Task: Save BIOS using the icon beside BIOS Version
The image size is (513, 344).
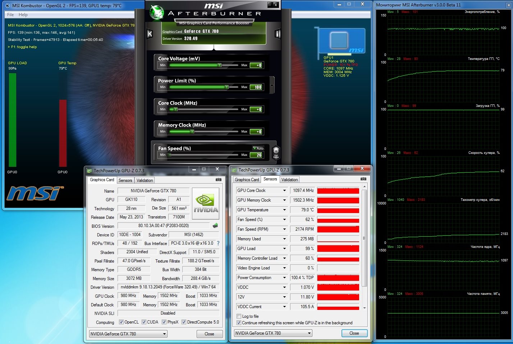Action: [x=215, y=226]
